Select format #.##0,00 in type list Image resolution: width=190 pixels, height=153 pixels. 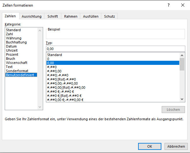point(54,71)
